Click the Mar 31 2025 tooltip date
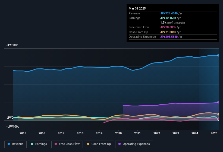 click(137, 8)
